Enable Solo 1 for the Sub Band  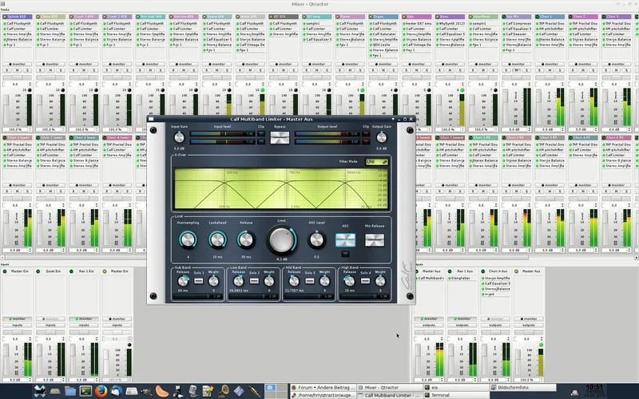pos(200,281)
